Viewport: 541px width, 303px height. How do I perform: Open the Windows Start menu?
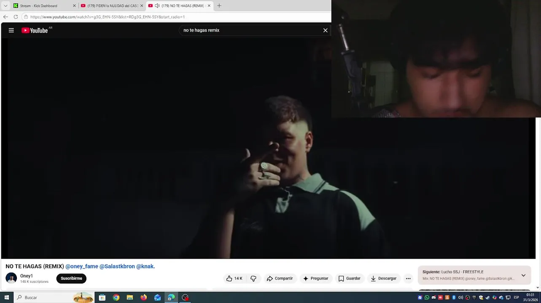pos(6,298)
